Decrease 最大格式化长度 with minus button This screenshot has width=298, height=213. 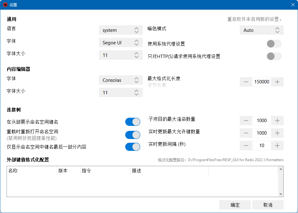(x=246, y=82)
